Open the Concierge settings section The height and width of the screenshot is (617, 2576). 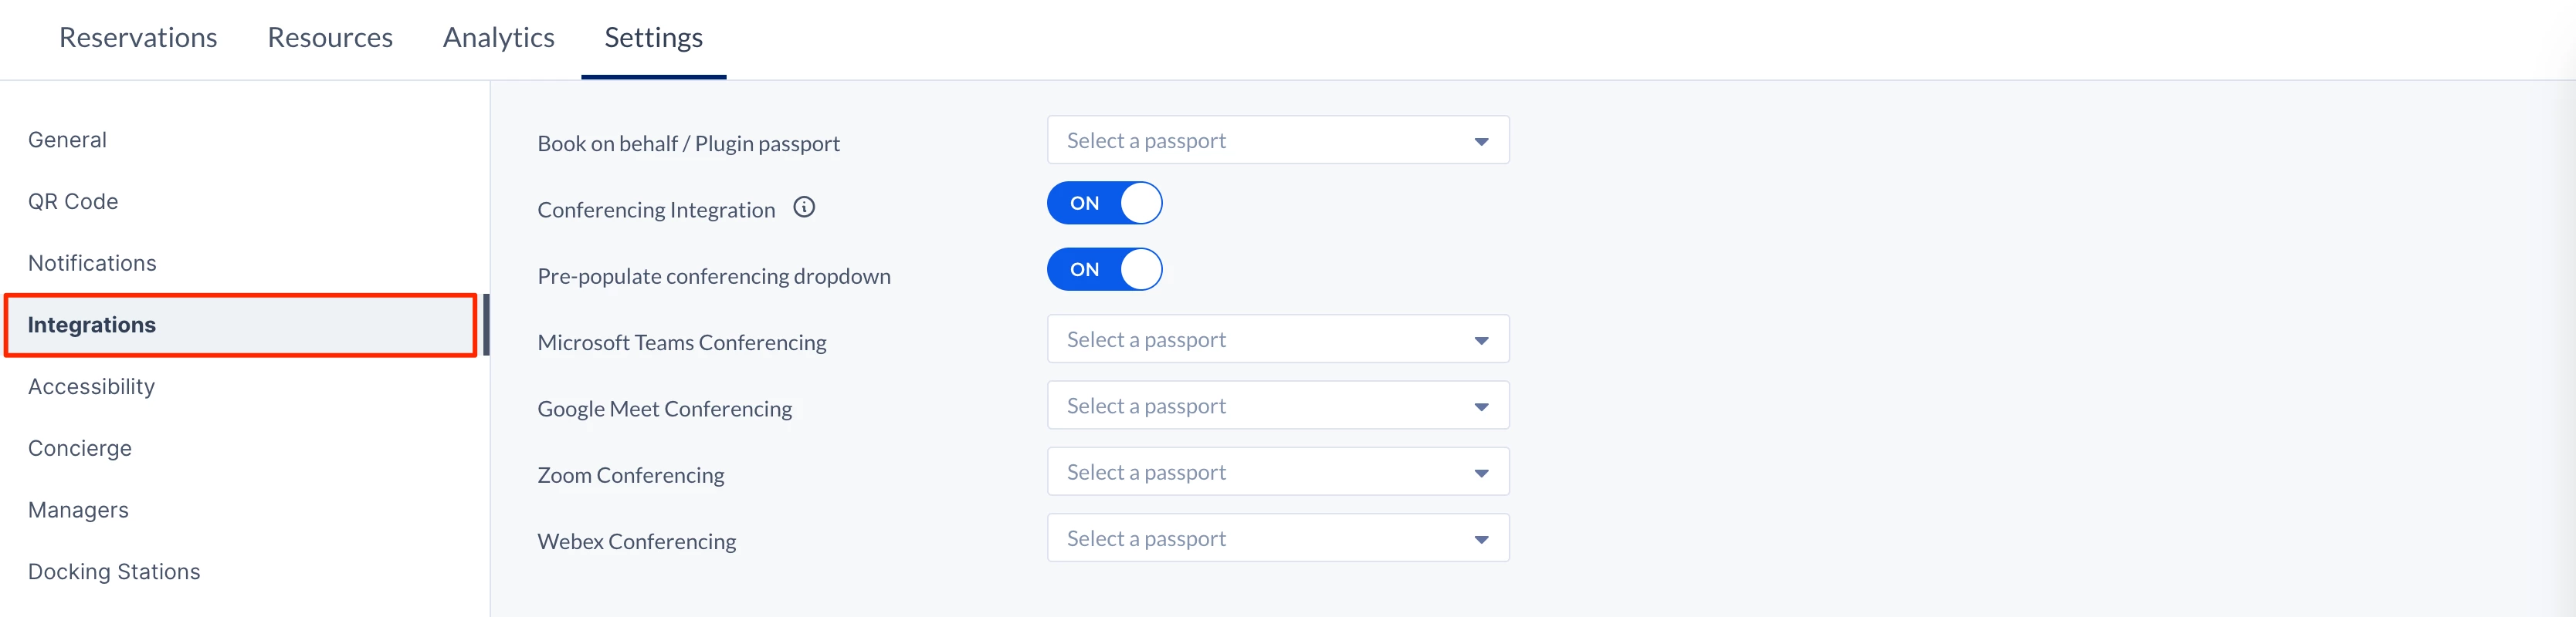coord(80,448)
